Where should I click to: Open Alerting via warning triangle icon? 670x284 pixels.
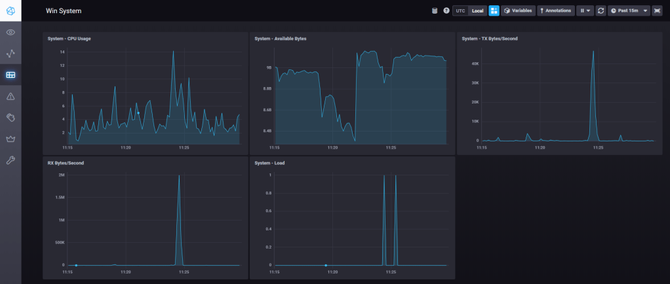pos(10,96)
